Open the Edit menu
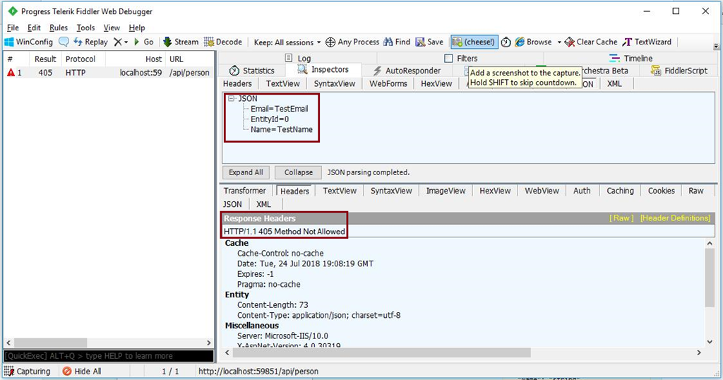The width and height of the screenshot is (723, 380). (34, 28)
